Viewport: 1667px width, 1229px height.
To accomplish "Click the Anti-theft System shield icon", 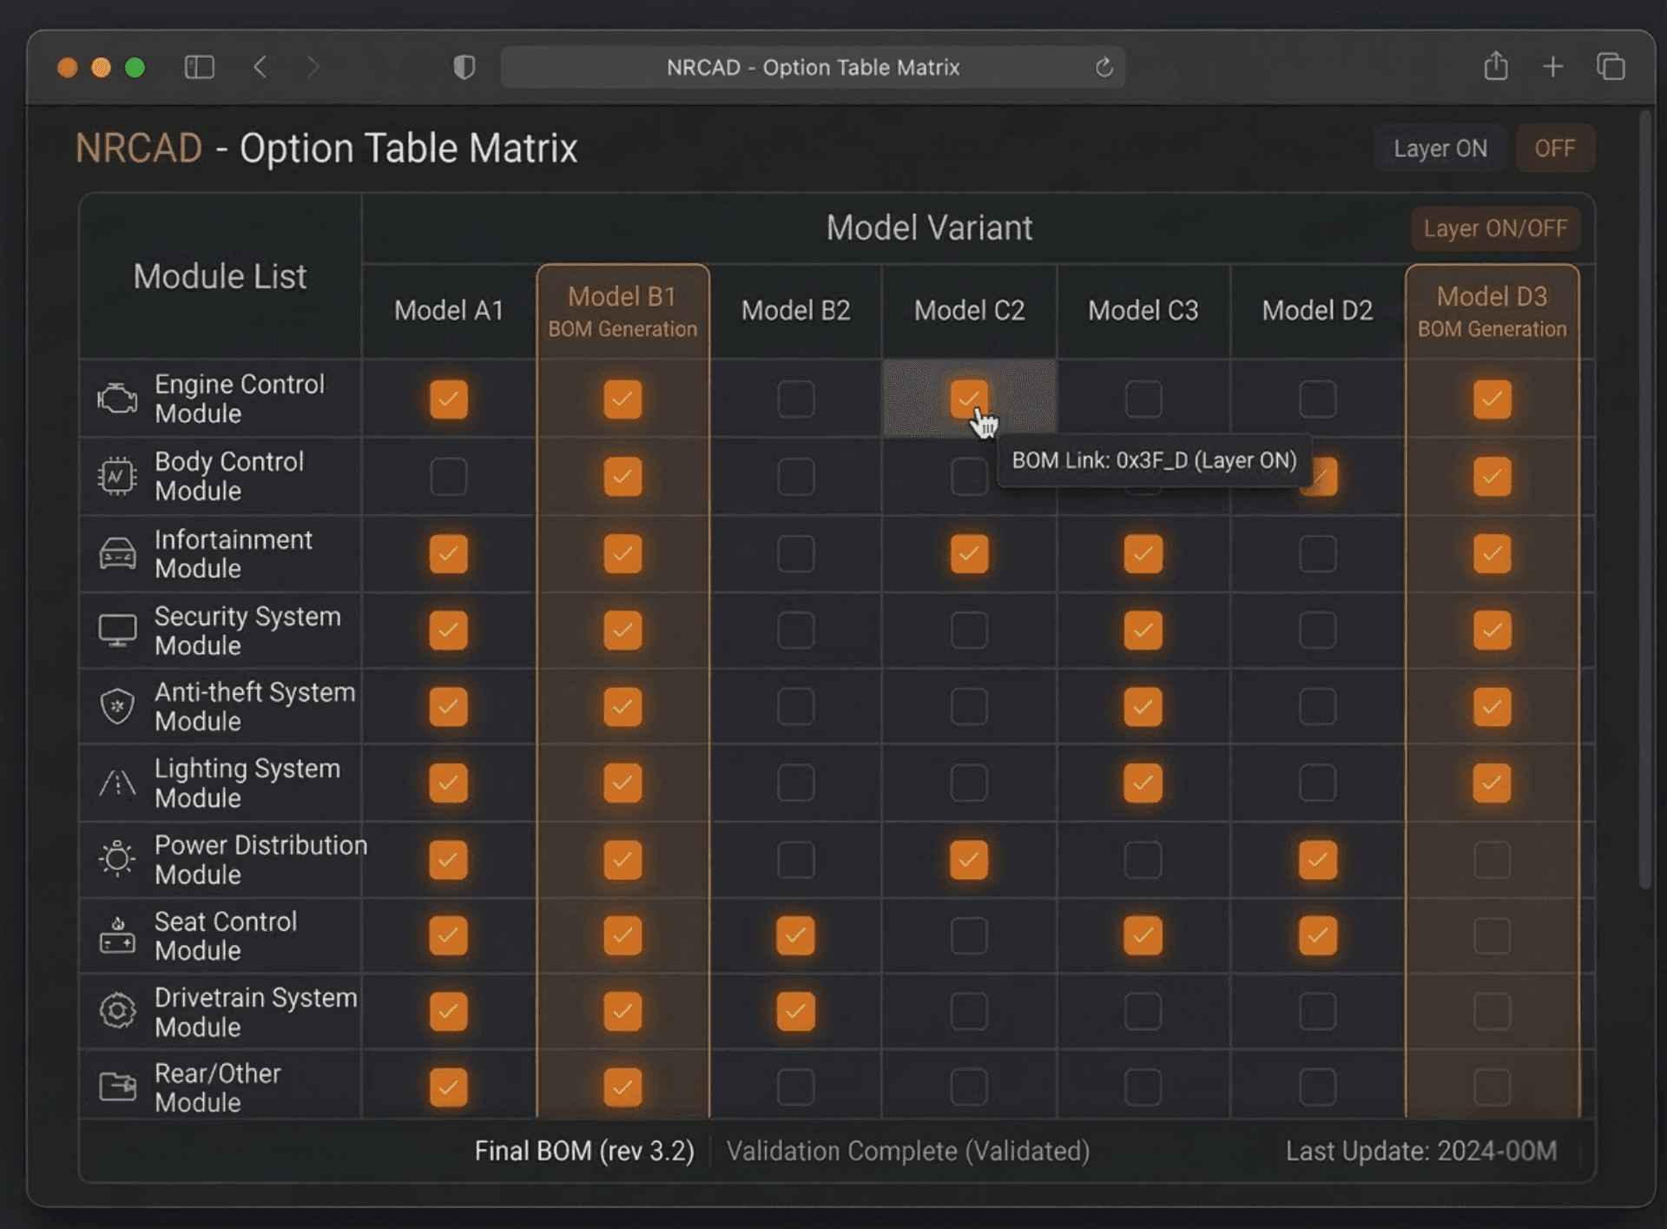I will (x=117, y=706).
